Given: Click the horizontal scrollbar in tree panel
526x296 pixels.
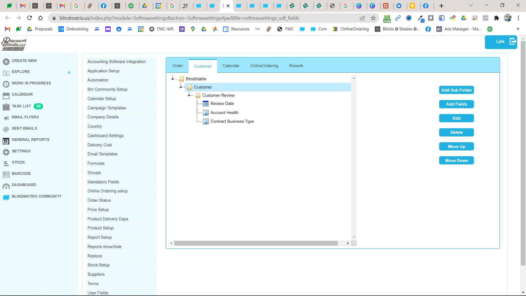Looking at the screenshot, I should click(256, 243).
